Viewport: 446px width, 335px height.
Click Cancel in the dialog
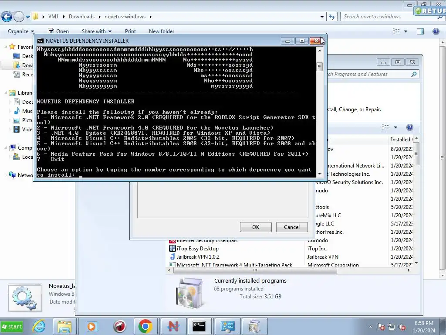(292, 227)
